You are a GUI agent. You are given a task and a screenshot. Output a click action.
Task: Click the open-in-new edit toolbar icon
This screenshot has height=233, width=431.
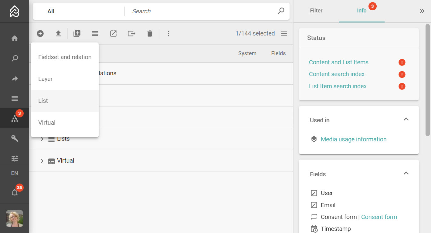(x=113, y=33)
